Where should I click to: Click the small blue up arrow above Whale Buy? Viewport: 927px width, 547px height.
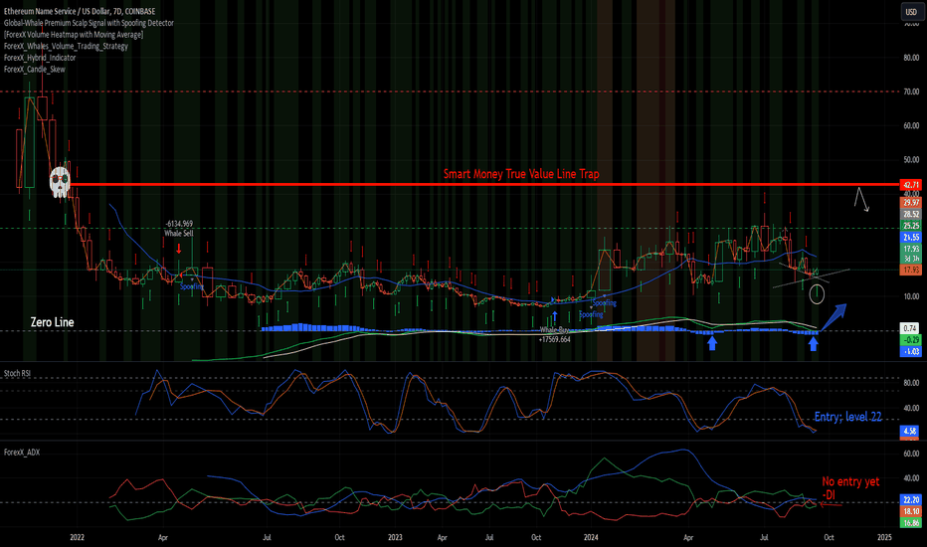click(555, 317)
